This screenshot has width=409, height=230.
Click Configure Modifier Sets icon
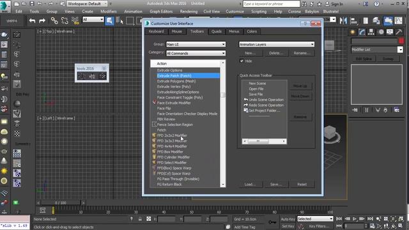pyautogui.click(x=397, y=110)
